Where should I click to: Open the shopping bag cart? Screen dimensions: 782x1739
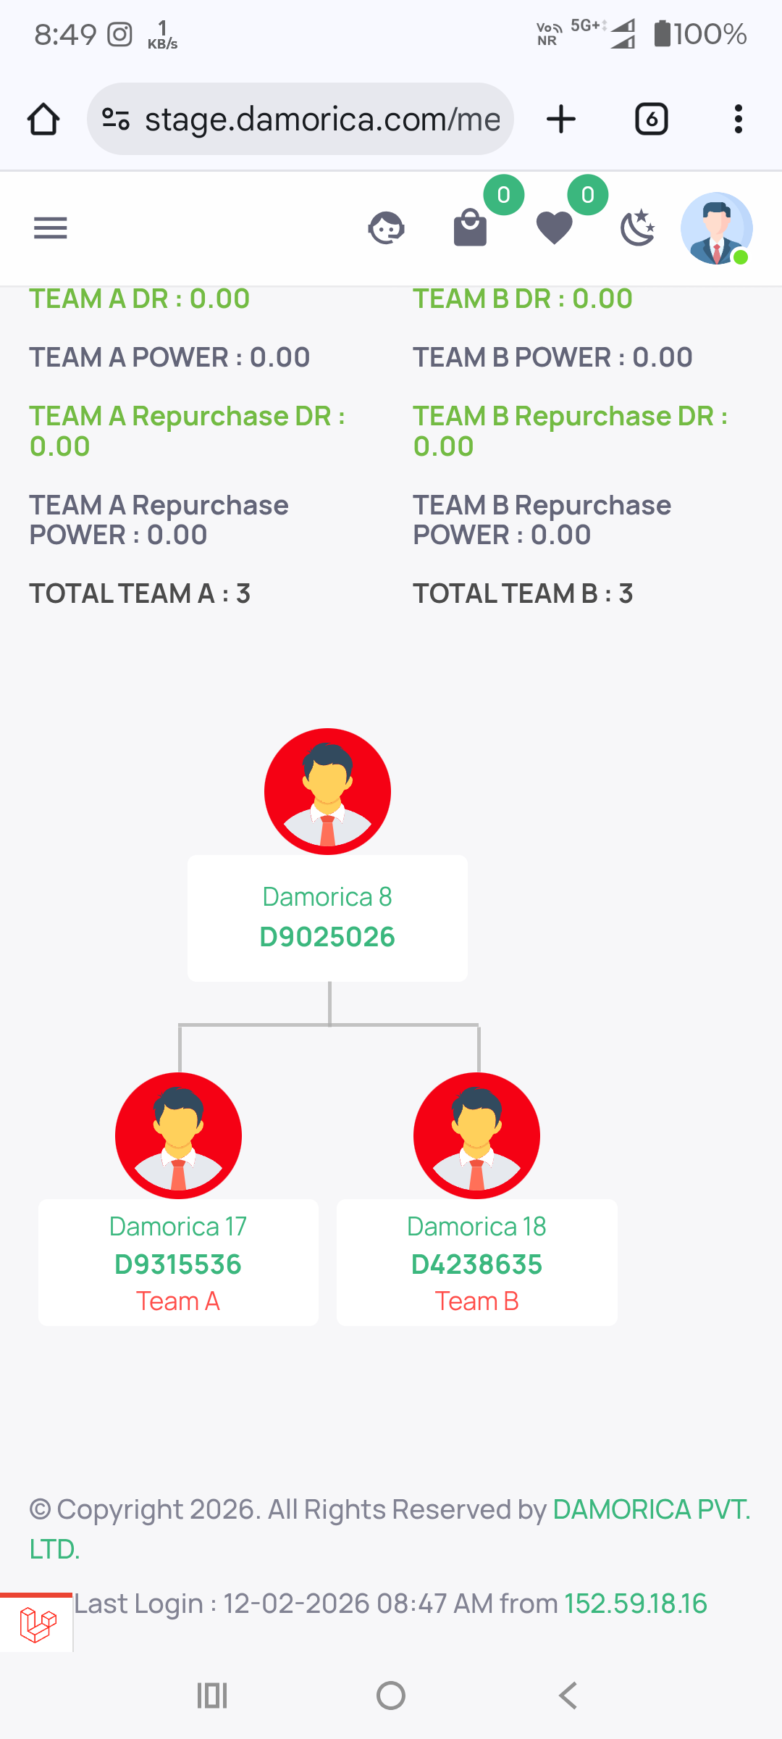[471, 228]
